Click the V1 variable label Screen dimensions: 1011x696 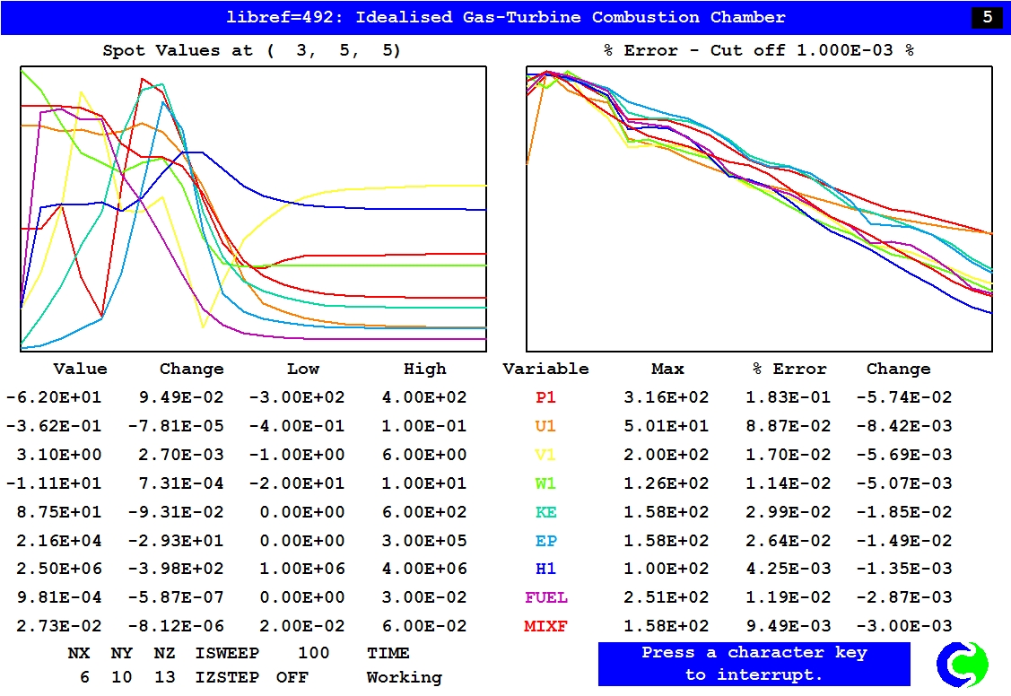(x=545, y=455)
